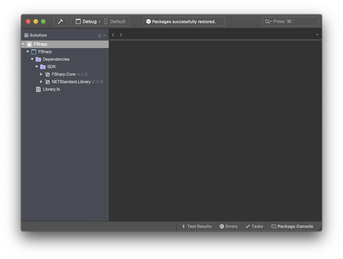Click the 'Packages successfully restored' status

[x=184, y=21]
